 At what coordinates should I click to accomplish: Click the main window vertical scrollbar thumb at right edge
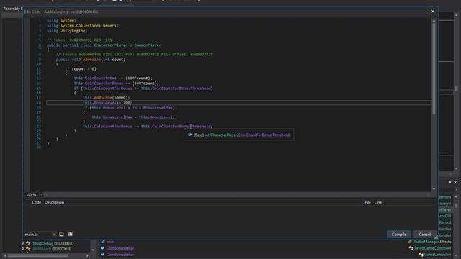pos(456,88)
